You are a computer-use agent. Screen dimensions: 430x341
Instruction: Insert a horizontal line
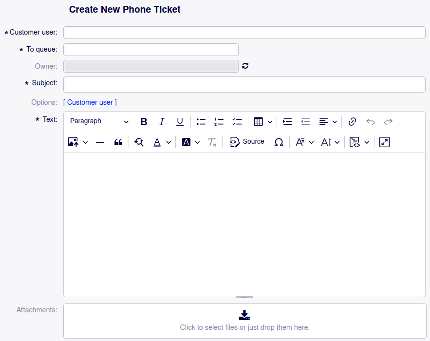pos(100,142)
